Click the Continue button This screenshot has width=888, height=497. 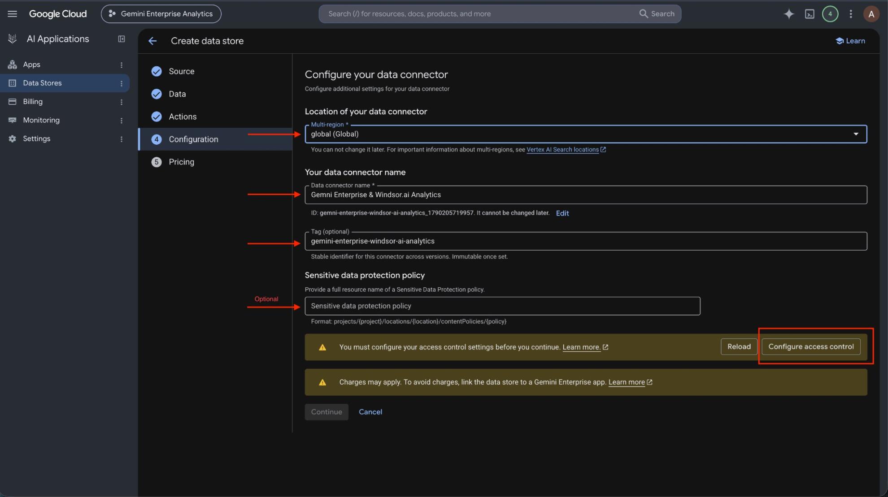pyautogui.click(x=326, y=412)
